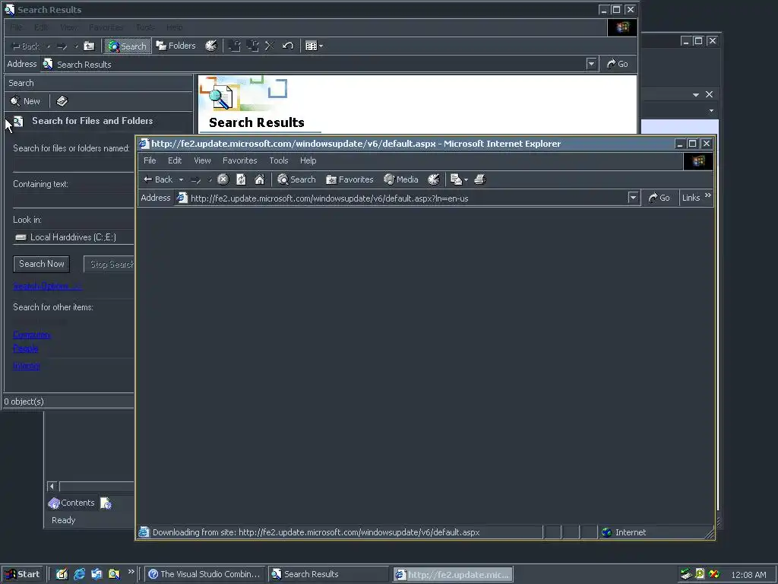
Task: Click the Internet link in search pane
Action: click(27, 366)
